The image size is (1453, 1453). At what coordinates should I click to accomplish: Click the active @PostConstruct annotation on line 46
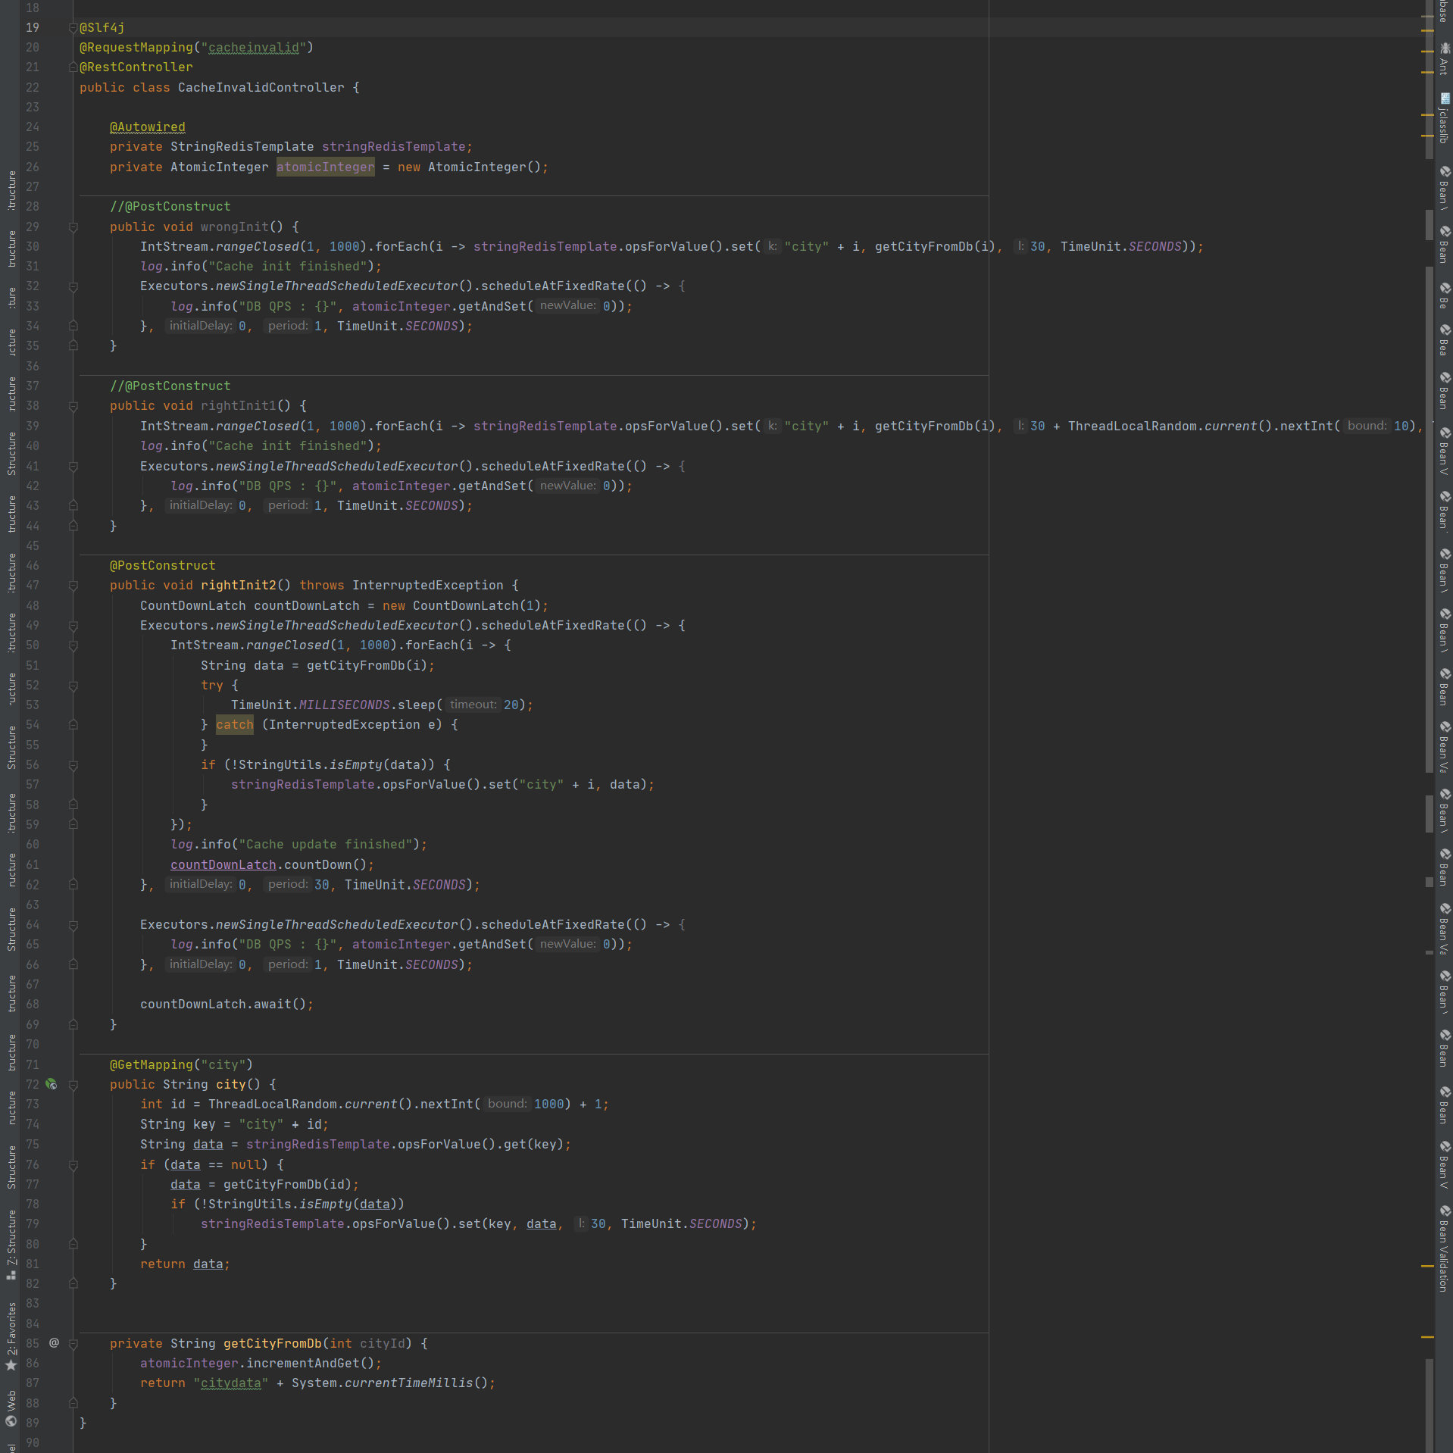point(162,565)
